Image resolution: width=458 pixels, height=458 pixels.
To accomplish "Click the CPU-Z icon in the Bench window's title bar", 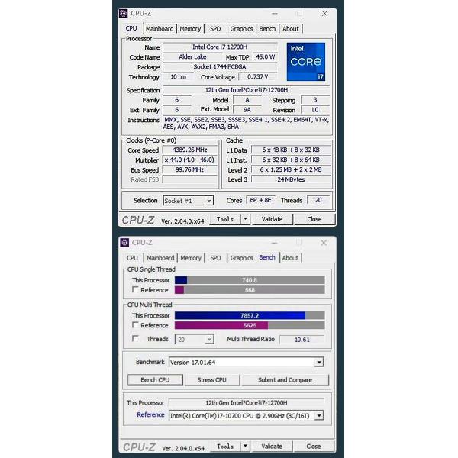I will click(x=124, y=242).
